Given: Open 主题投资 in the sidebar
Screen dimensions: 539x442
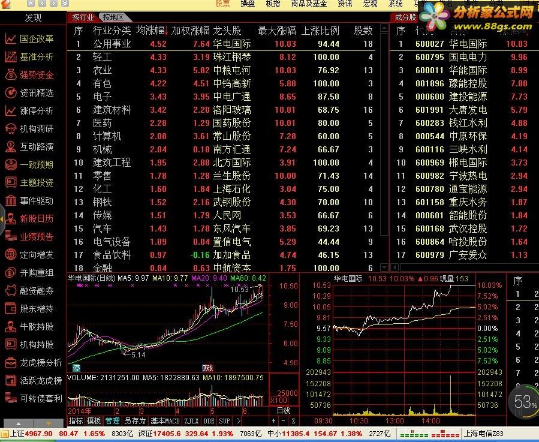Looking at the screenshot, I should click(29, 182).
